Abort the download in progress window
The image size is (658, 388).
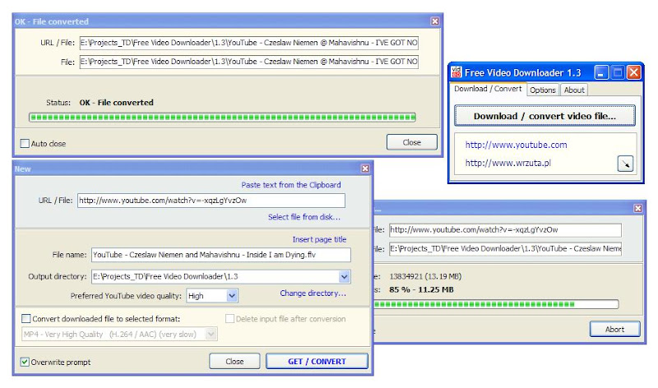click(614, 330)
